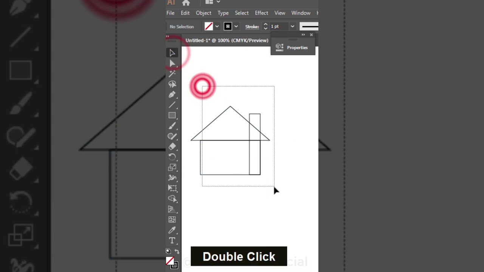Select the Free Transform tool

coord(172,188)
